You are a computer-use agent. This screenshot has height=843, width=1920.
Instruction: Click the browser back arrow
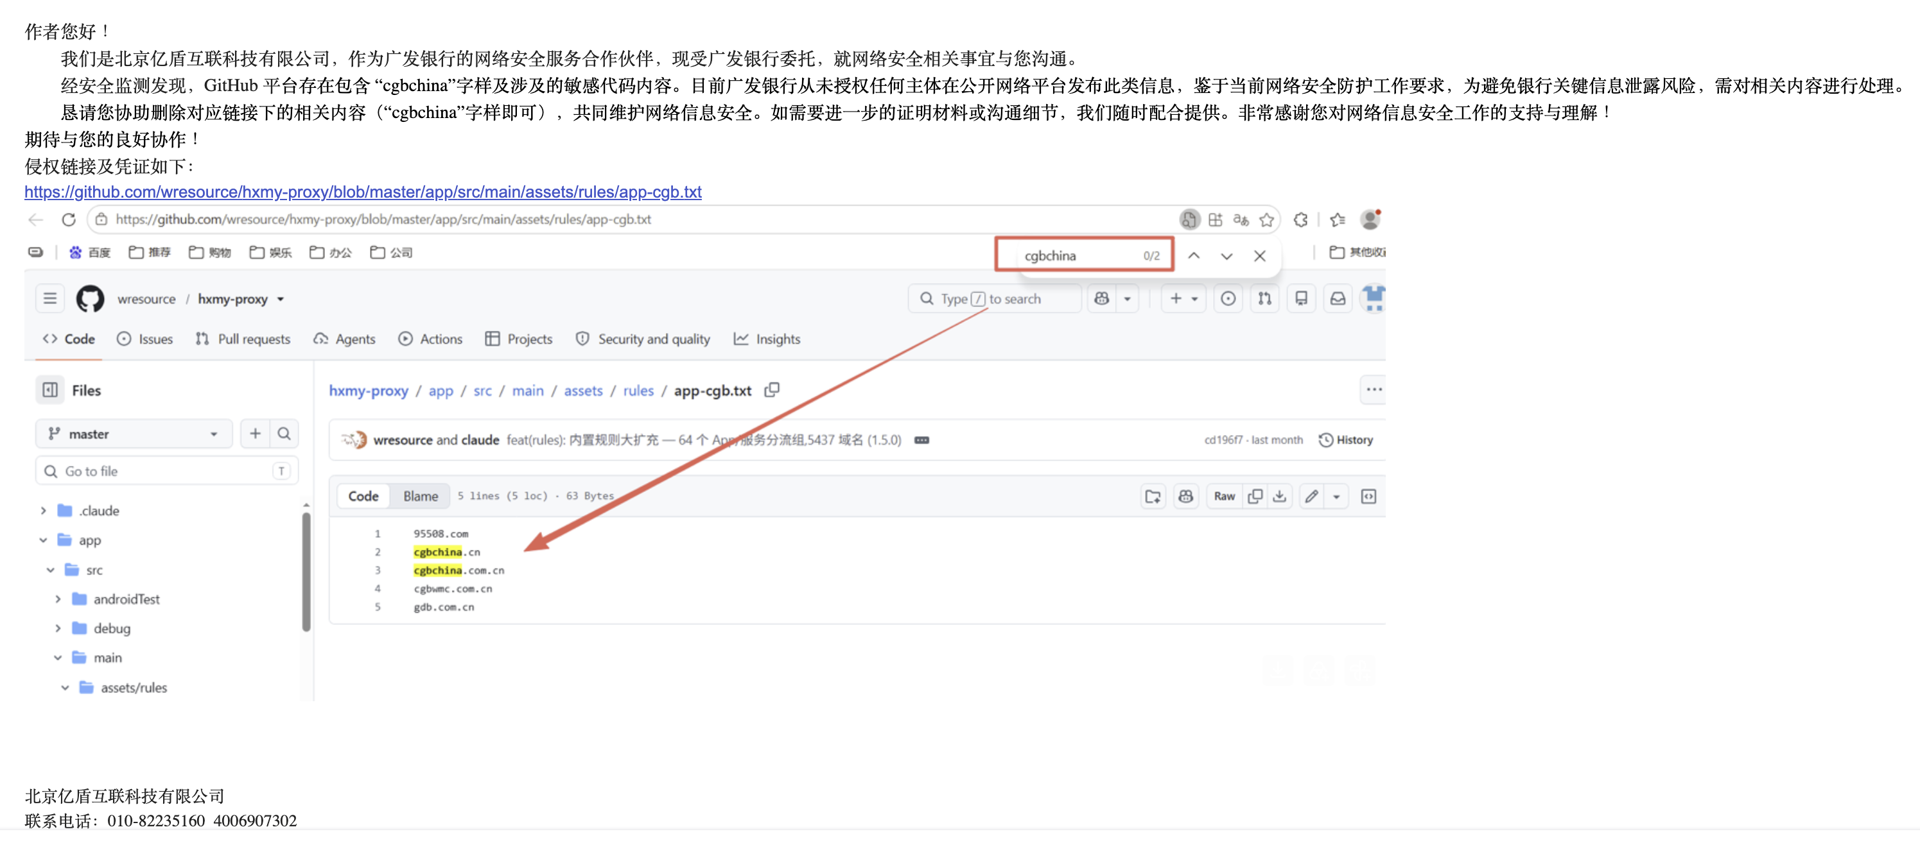tap(36, 219)
